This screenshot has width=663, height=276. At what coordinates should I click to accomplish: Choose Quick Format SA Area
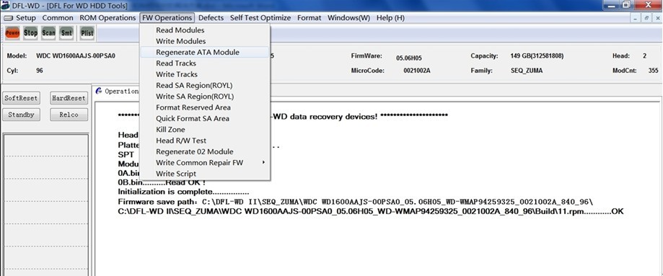tap(205, 118)
